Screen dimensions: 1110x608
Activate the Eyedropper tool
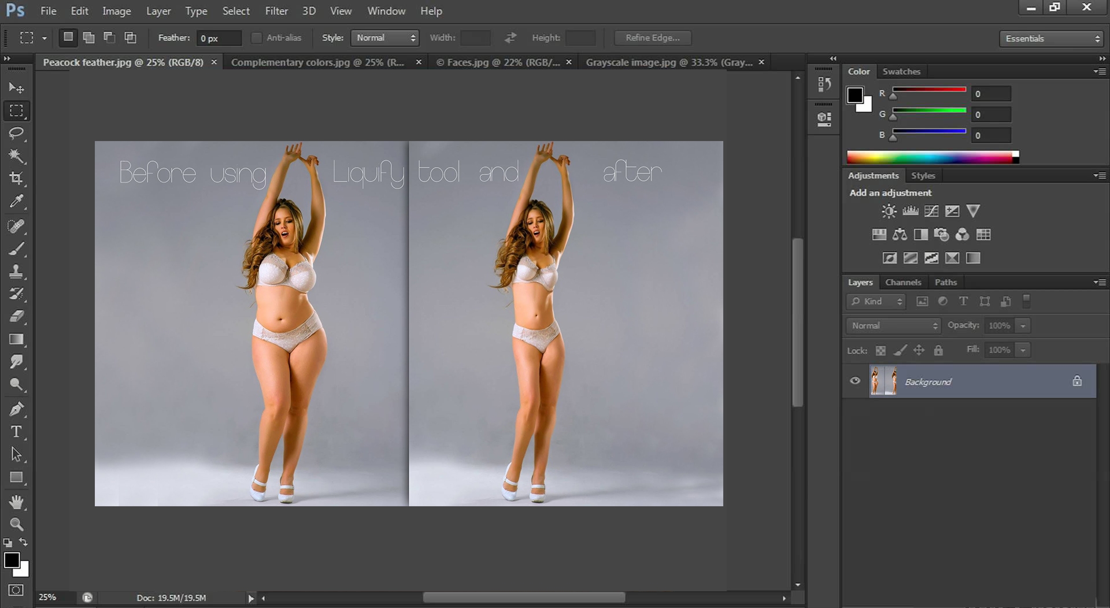point(16,202)
